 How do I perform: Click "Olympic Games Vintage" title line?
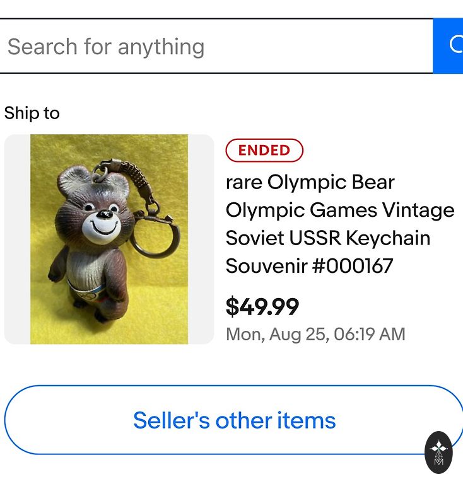(340, 210)
